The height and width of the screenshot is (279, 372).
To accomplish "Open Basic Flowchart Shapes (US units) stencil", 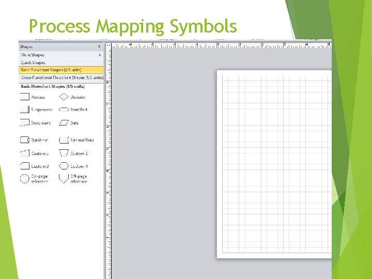I will [61, 70].
